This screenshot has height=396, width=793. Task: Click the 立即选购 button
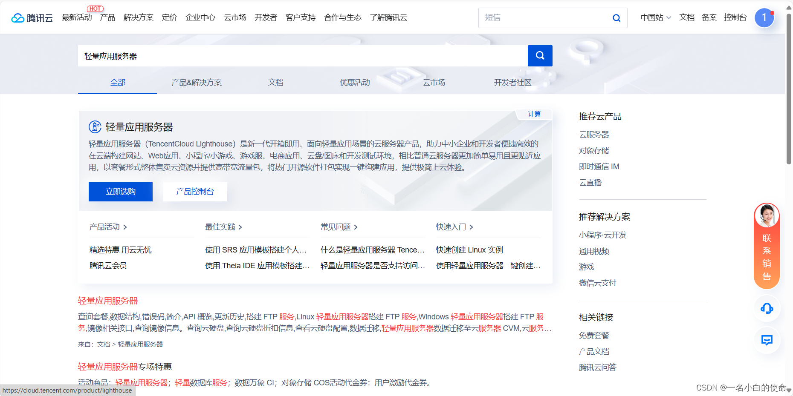click(x=121, y=192)
